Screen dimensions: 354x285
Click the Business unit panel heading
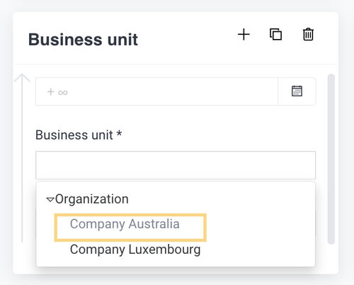coord(83,39)
